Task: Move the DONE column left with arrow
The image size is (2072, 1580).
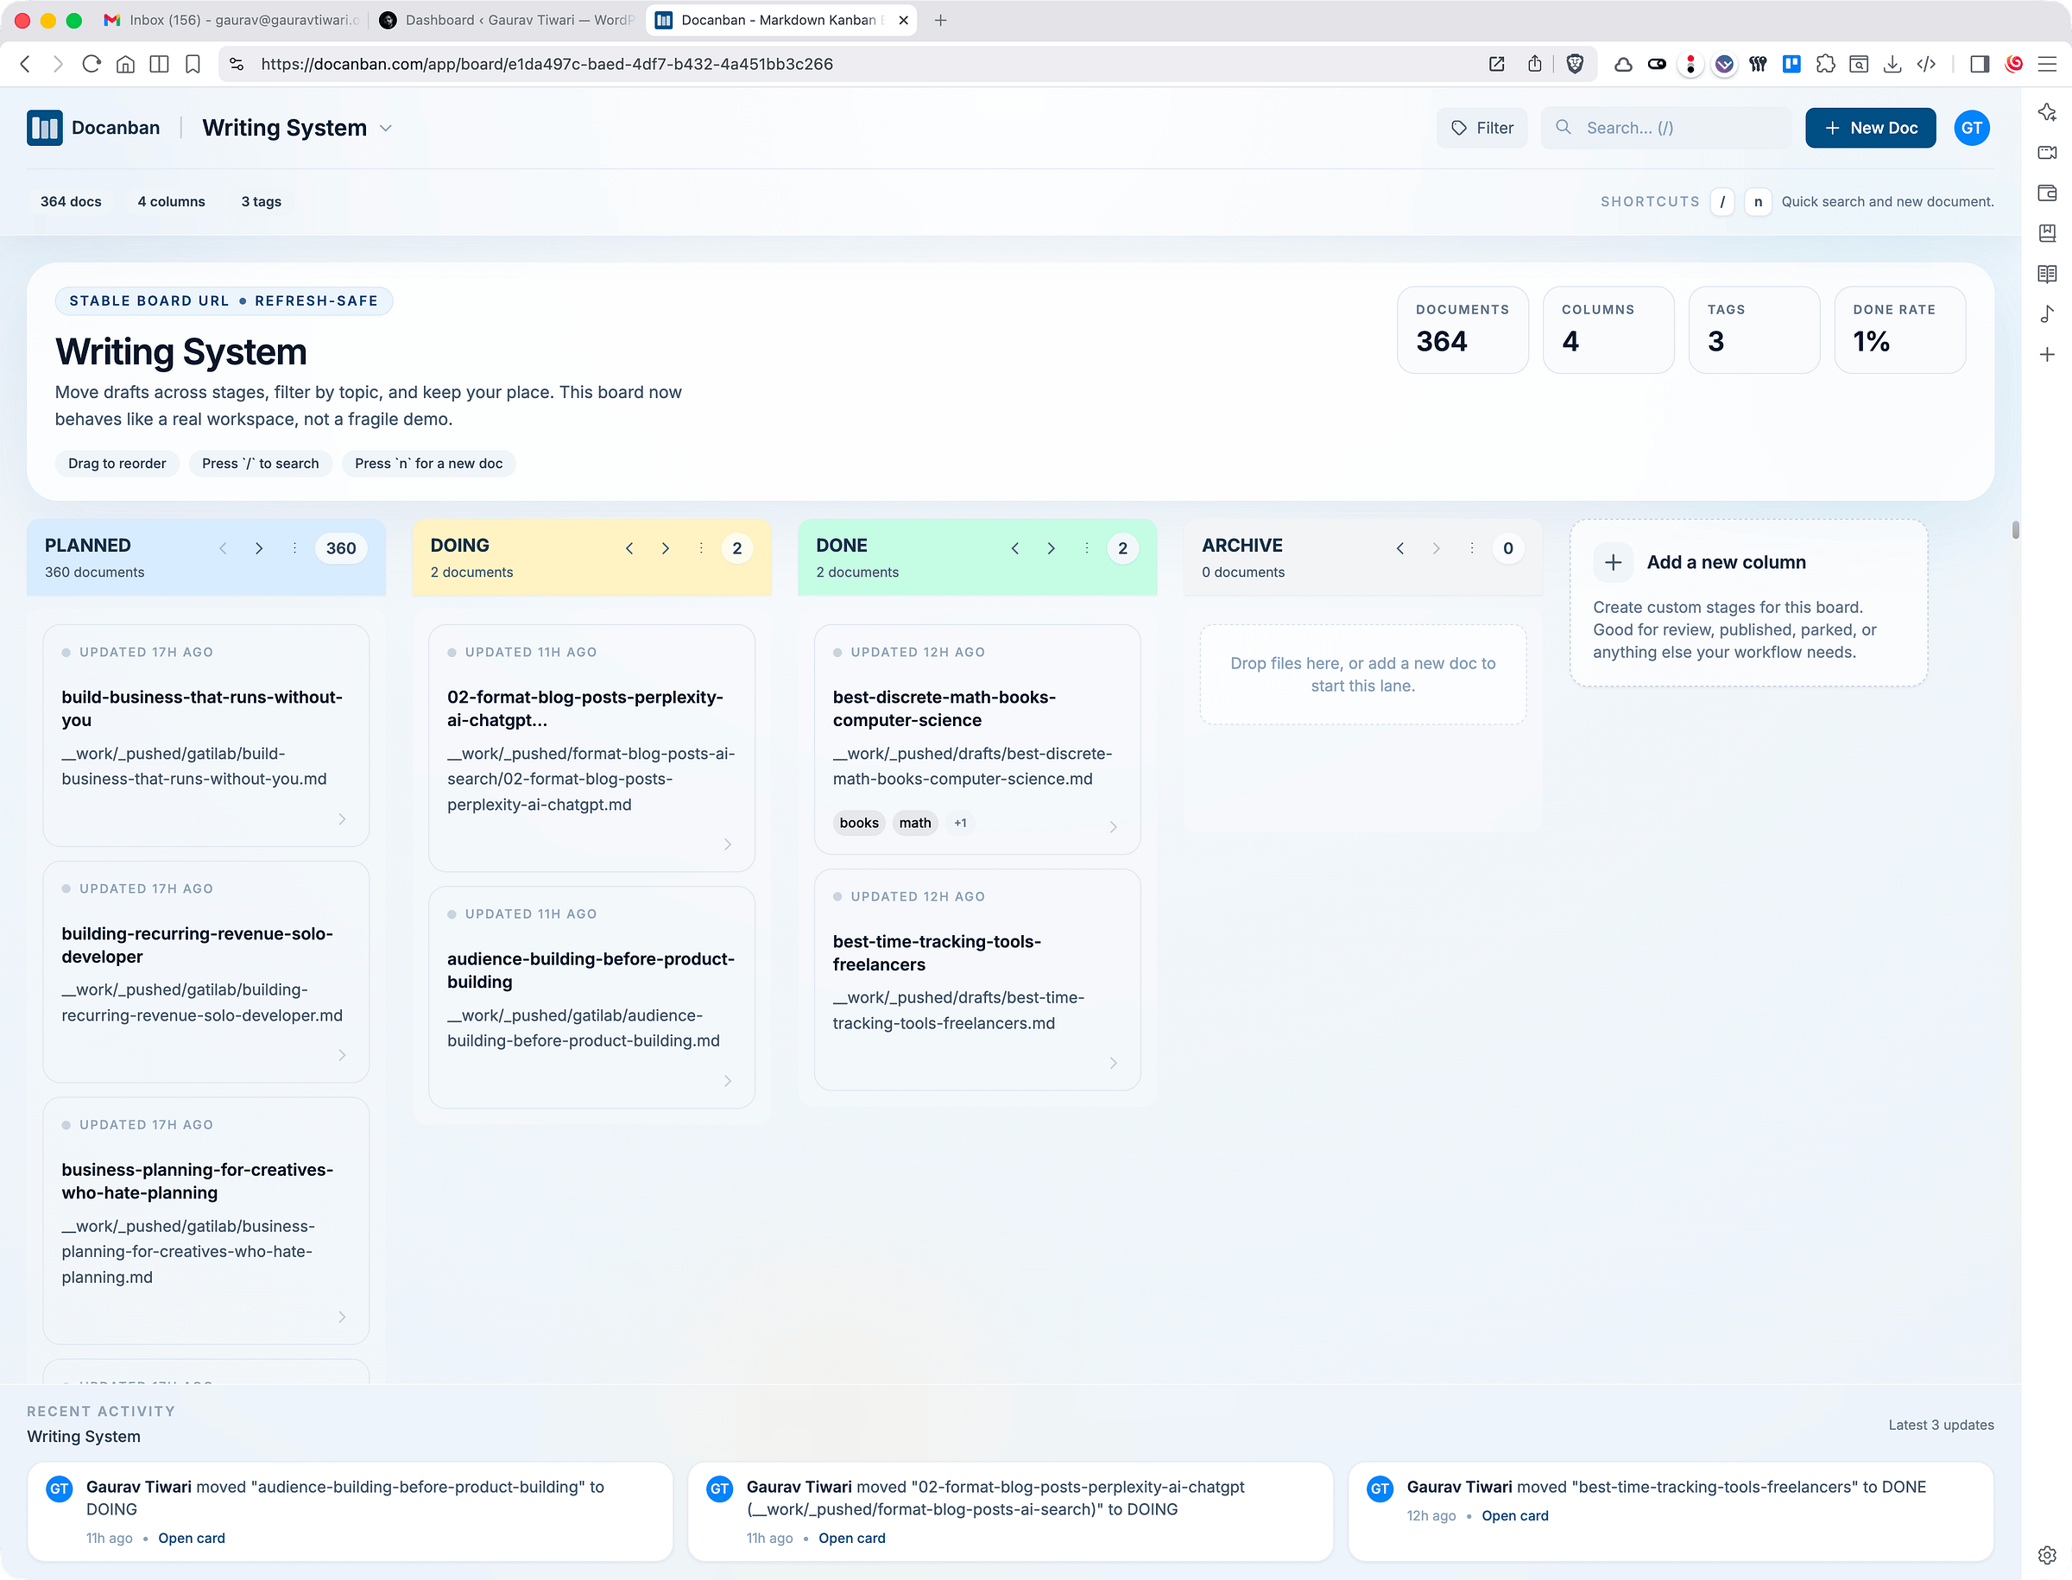Action: pyautogui.click(x=1014, y=548)
